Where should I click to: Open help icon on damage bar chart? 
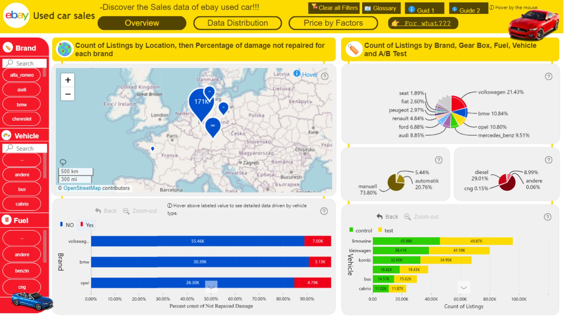click(x=324, y=211)
